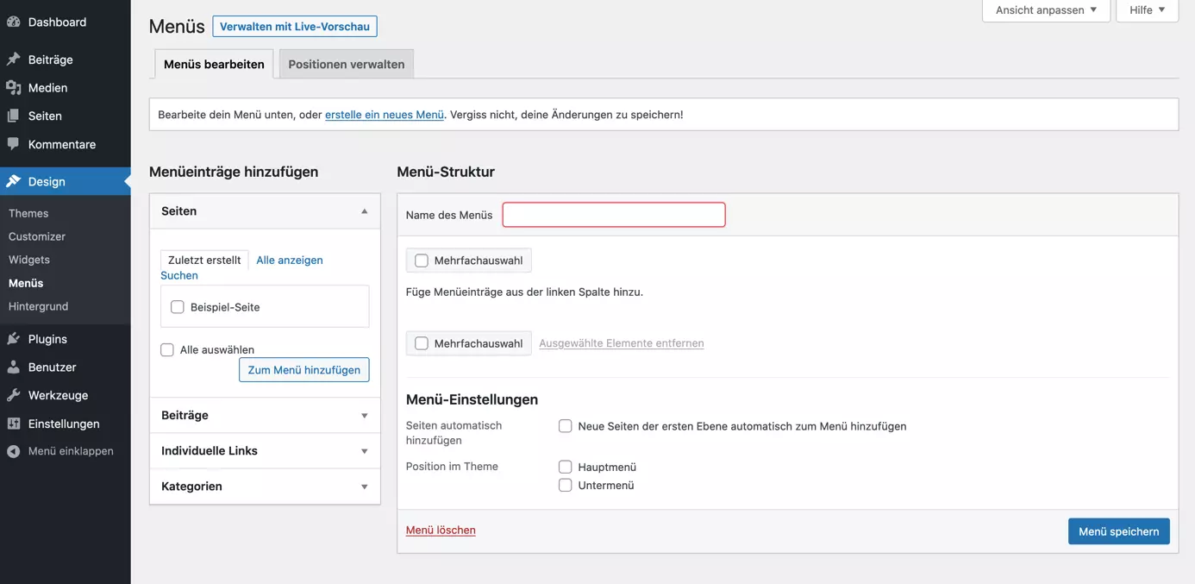Expand the Kategorien panel
Viewport: 1195px width, 584px height.
click(x=265, y=487)
